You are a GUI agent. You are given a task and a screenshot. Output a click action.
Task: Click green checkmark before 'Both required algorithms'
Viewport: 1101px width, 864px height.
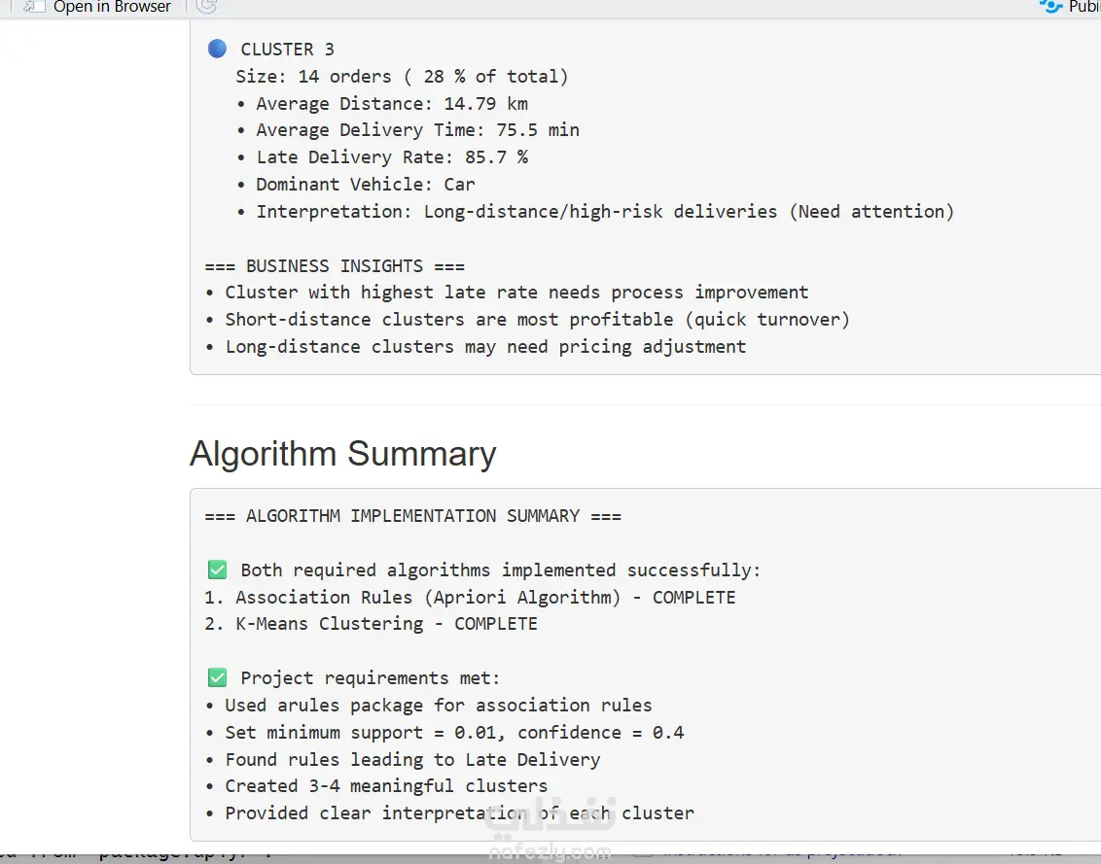pos(217,570)
